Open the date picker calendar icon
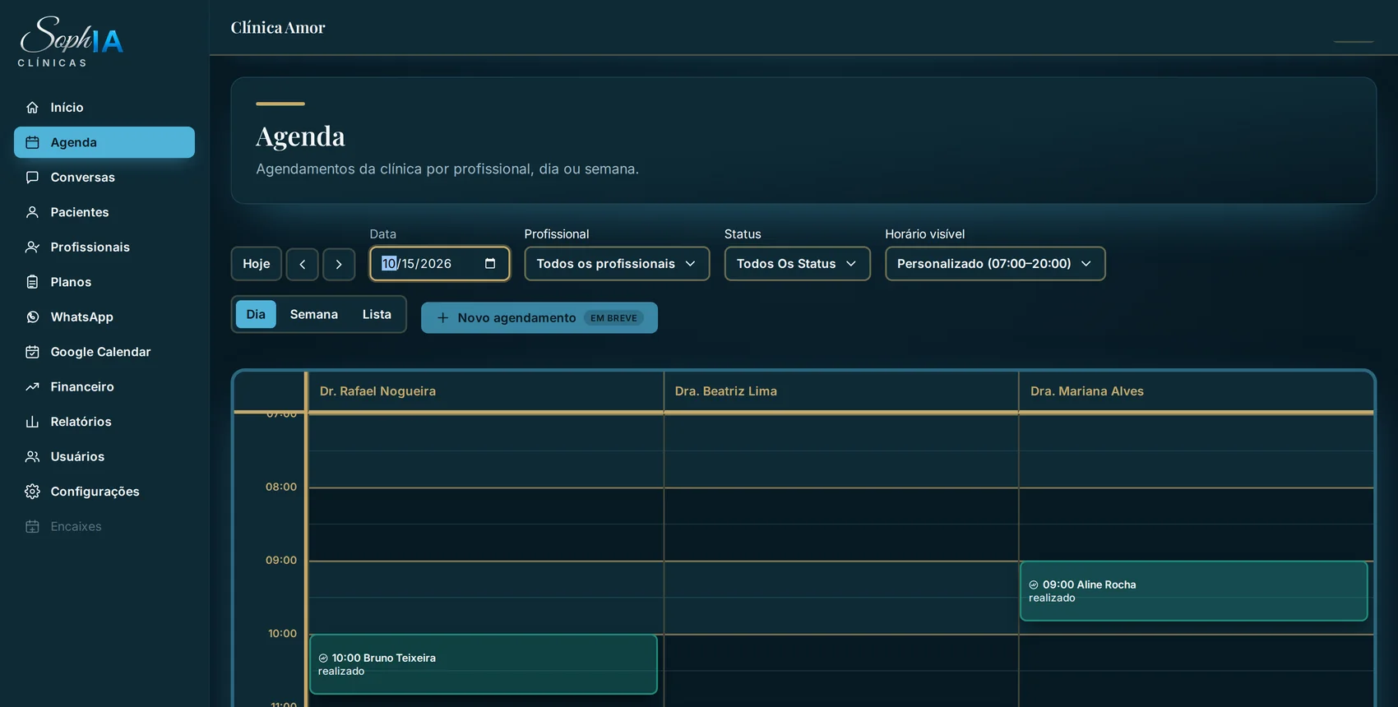 [x=490, y=264]
